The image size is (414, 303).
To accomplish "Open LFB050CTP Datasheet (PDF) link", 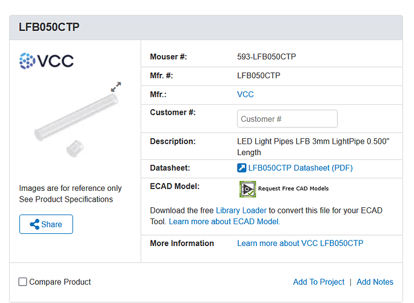I will pyautogui.click(x=300, y=168).
